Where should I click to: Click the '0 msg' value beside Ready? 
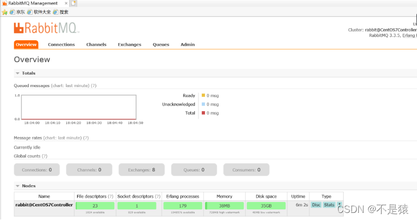click(x=213, y=95)
